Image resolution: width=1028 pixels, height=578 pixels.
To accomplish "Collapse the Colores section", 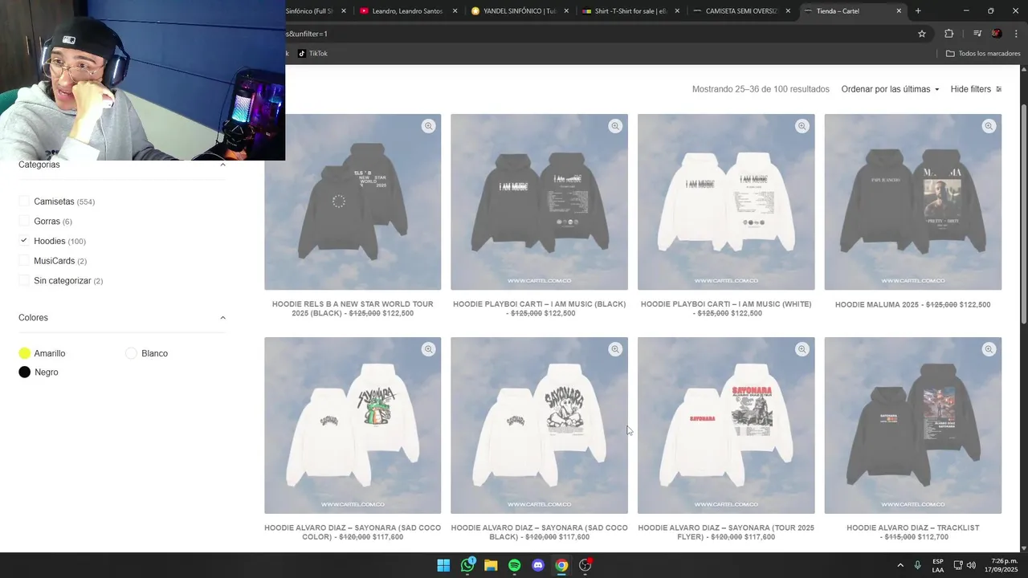I will point(222,318).
